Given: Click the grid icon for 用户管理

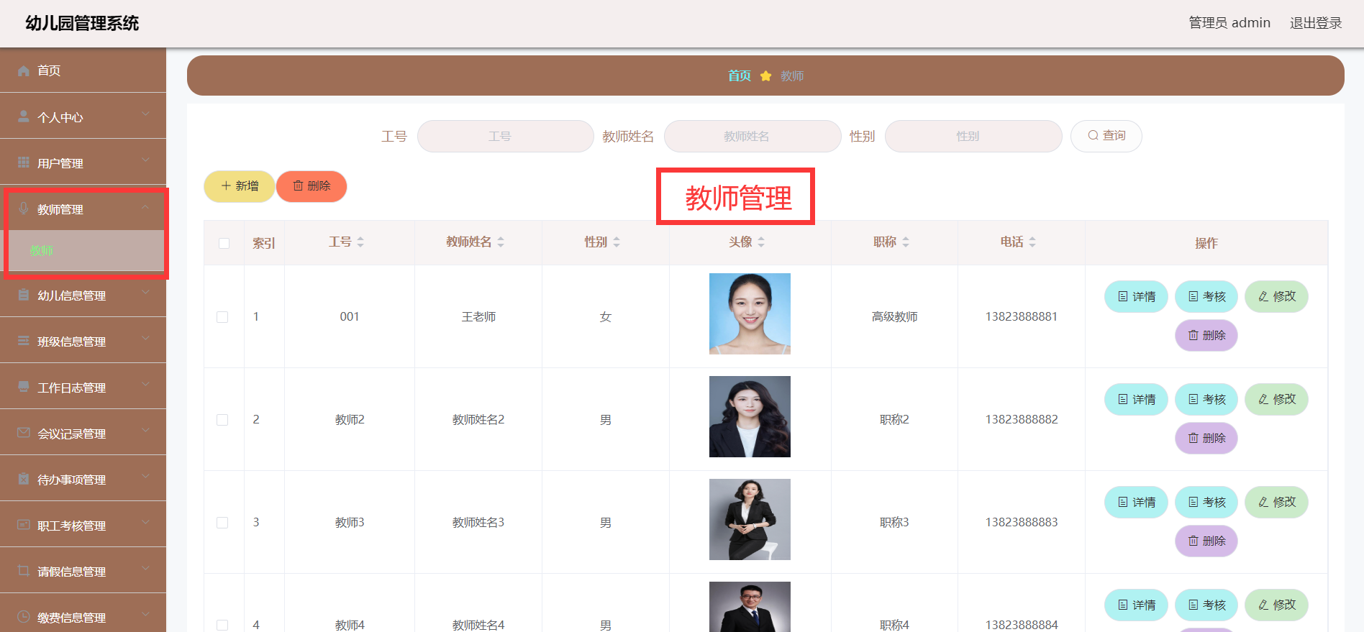Looking at the screenshot, I should (x=24, y=162).
